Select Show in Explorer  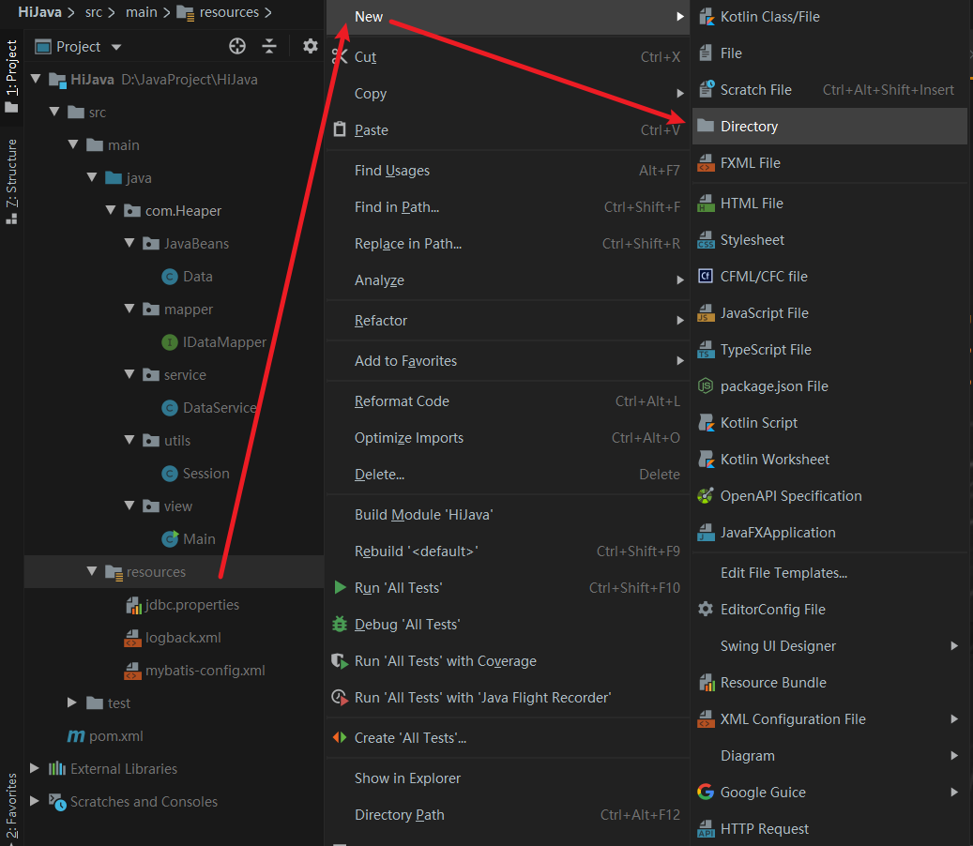(508, 778)
